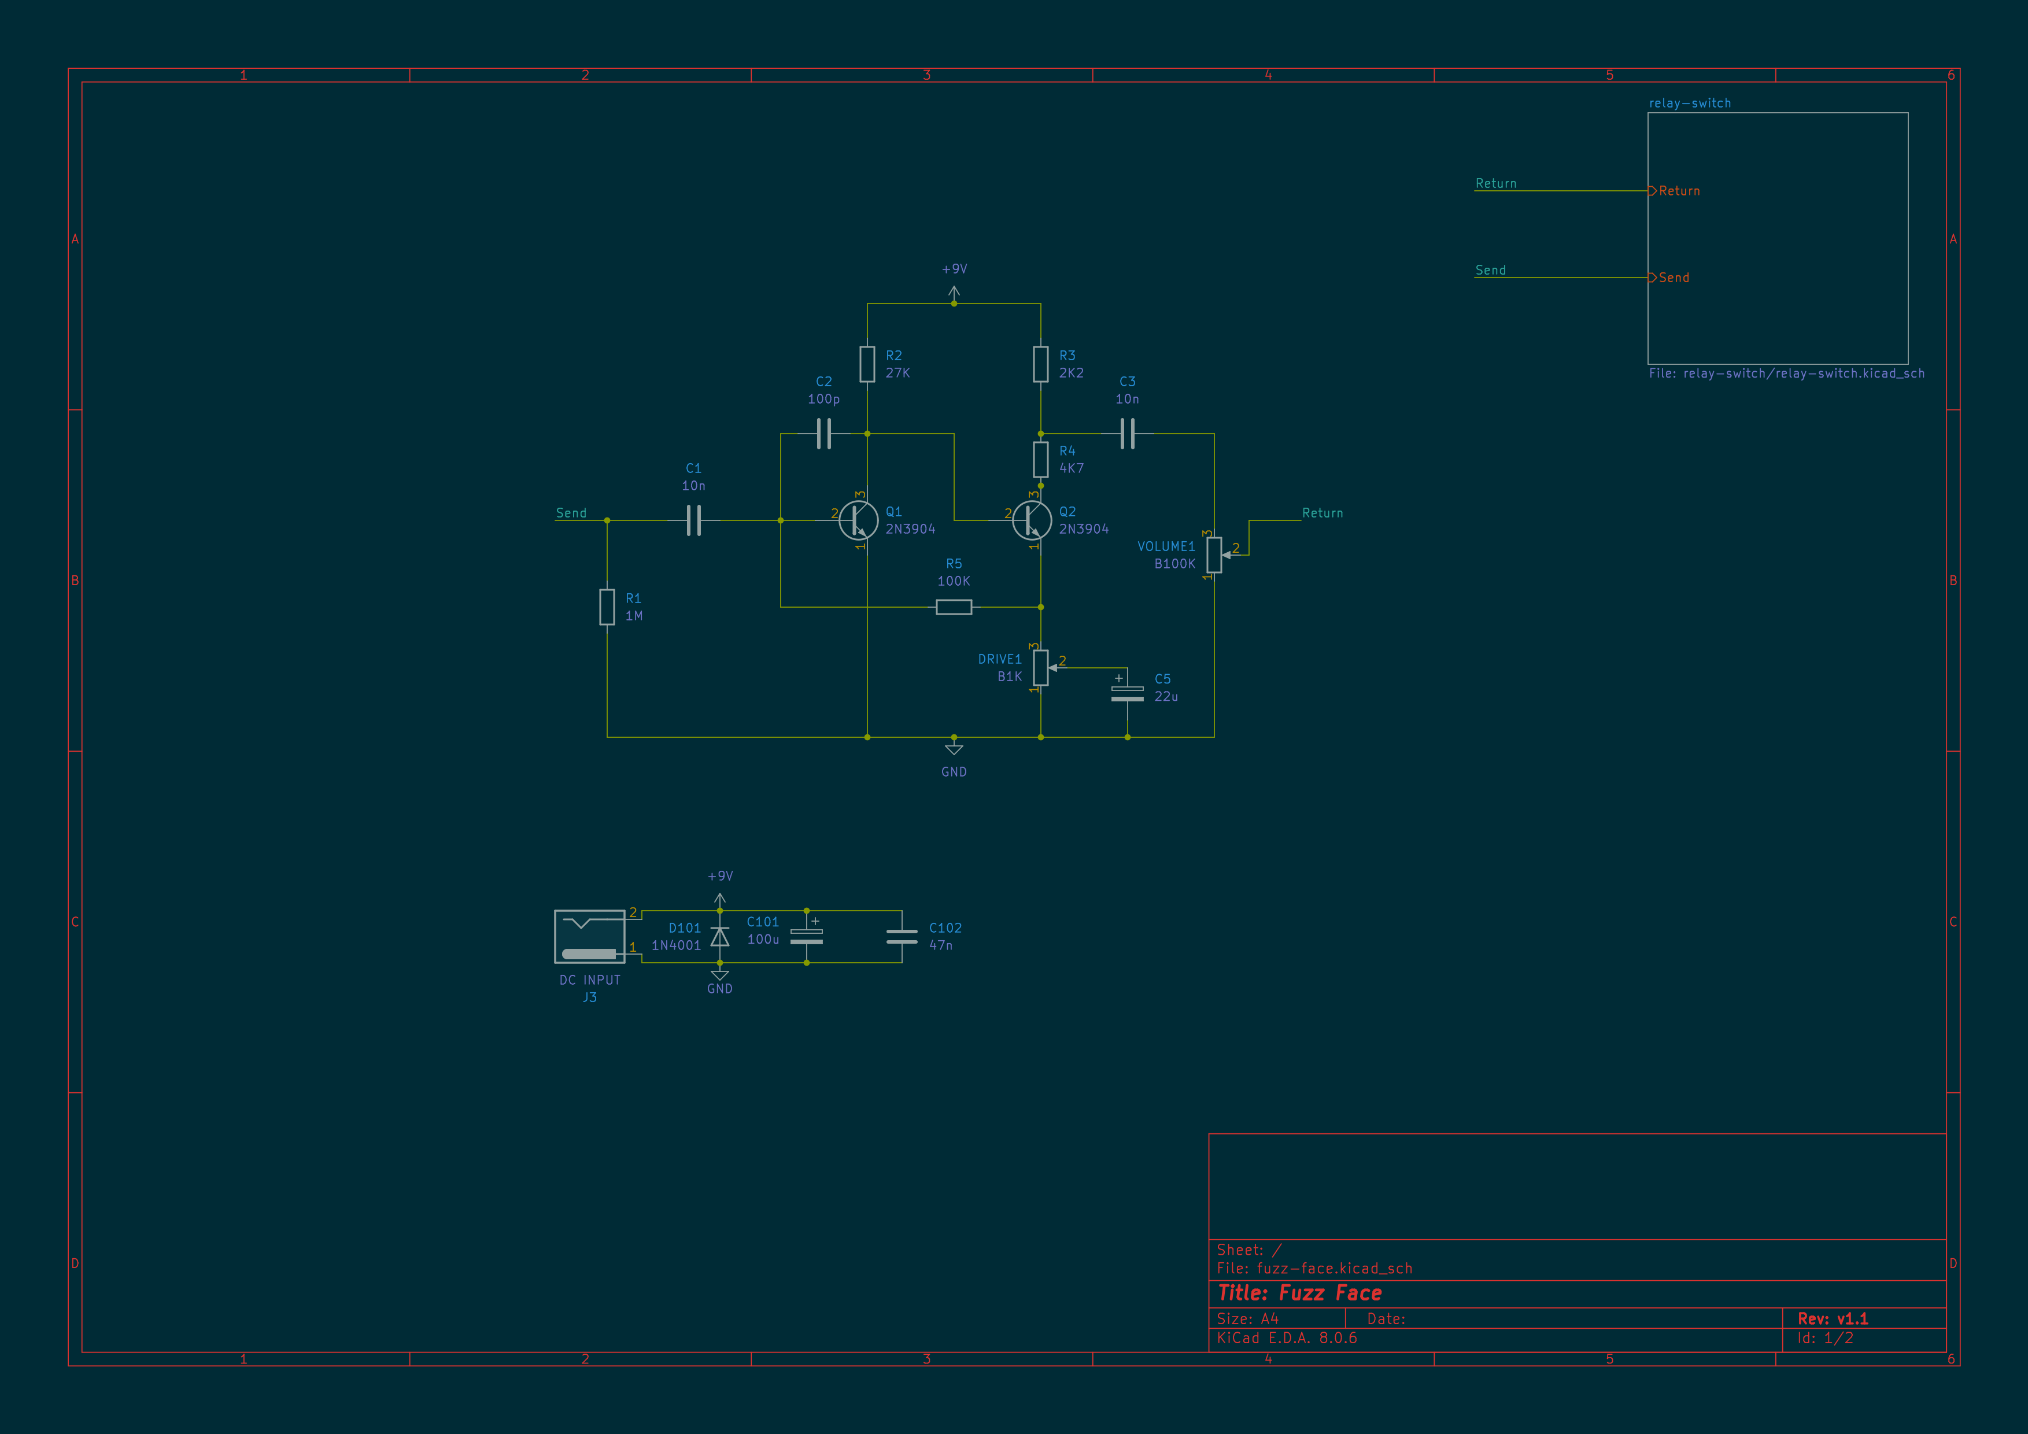Click the R1 1M resistor symbol
This screenshot has height=1434, width=2028.
coord(607,607)
